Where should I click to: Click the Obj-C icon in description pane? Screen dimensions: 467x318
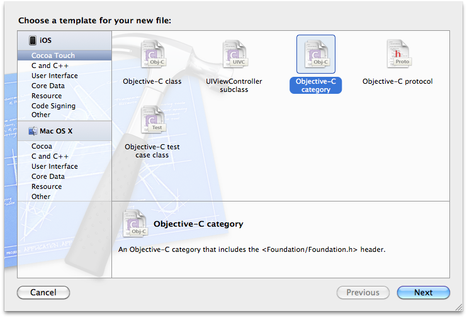click(135, 224)
